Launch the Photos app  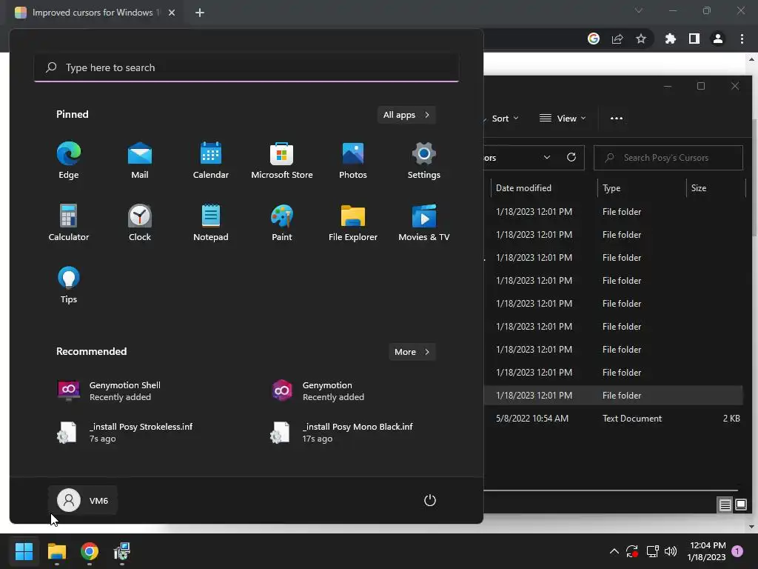pos(353,160)
